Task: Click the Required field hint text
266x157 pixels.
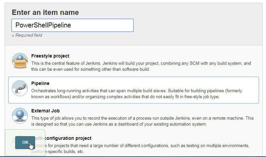Action: point(27,35)
